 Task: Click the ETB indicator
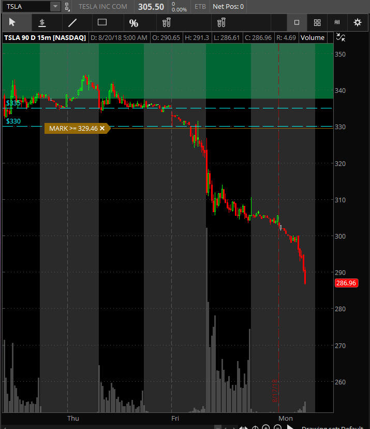coord(200,7)
